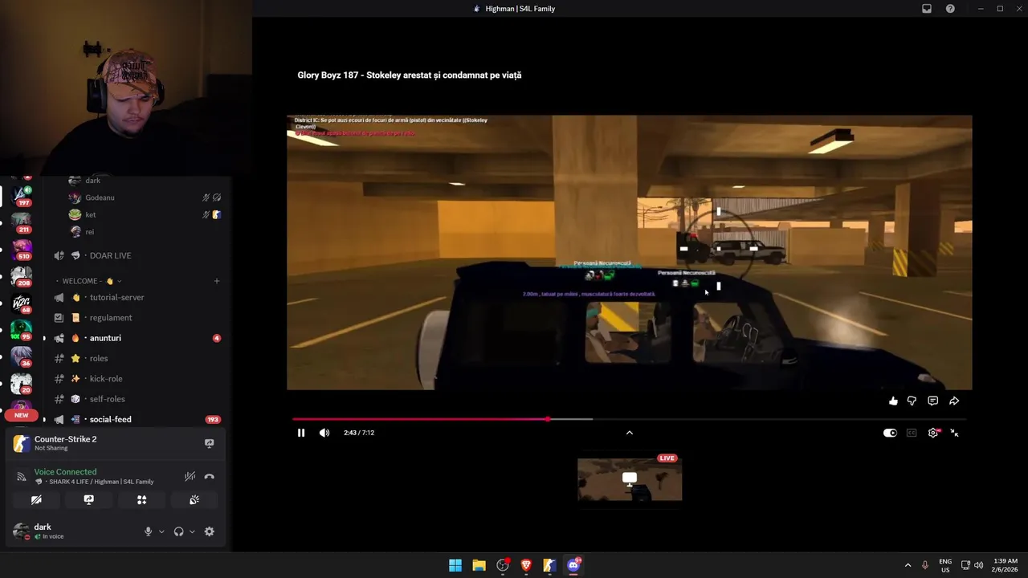Like the video with thumbs up
Viewport: 1028px width, 578px height.
(x=893, y=401)
